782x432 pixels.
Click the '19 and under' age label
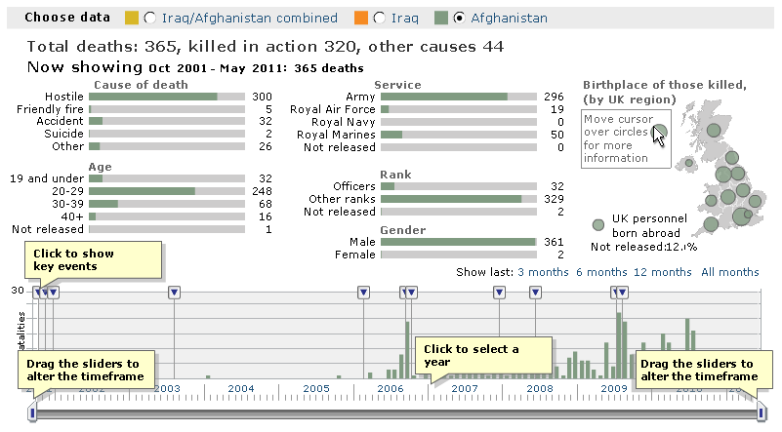[47, 178]
